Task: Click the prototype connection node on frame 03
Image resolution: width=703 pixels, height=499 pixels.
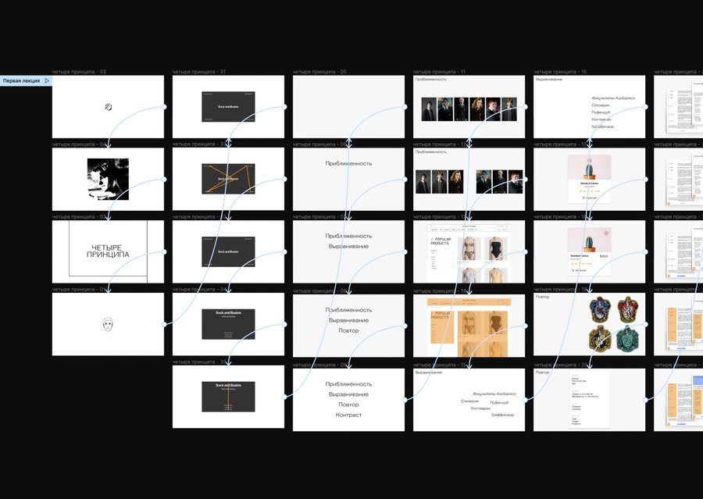Action: [164, 107]
